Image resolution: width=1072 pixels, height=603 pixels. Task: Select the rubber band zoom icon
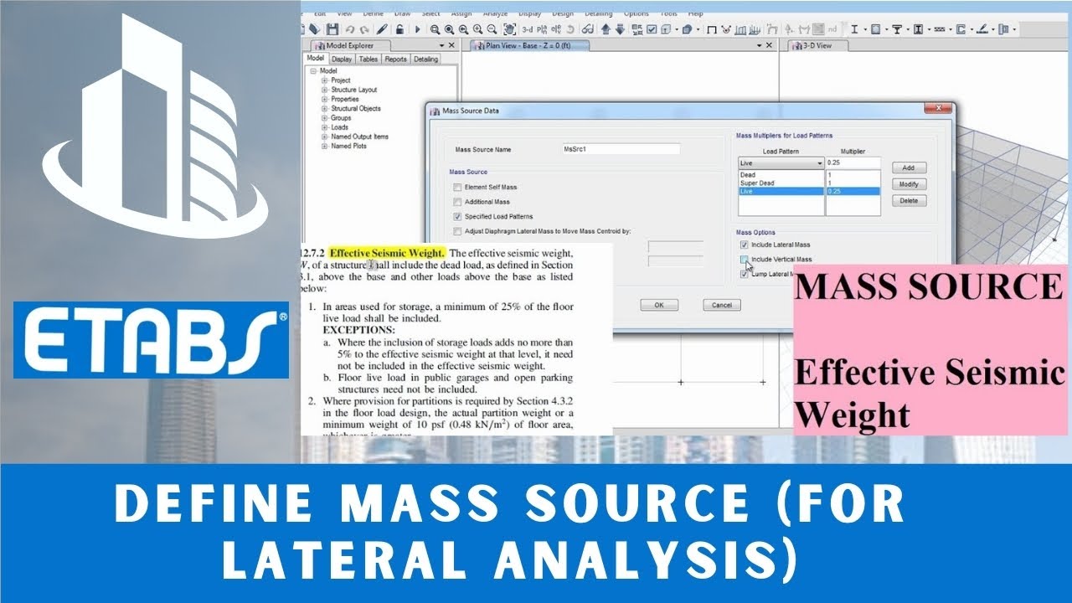[436, 29]
